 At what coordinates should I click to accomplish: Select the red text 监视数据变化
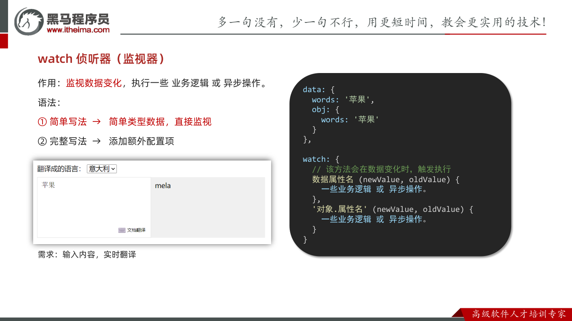[x=94, y=83]
